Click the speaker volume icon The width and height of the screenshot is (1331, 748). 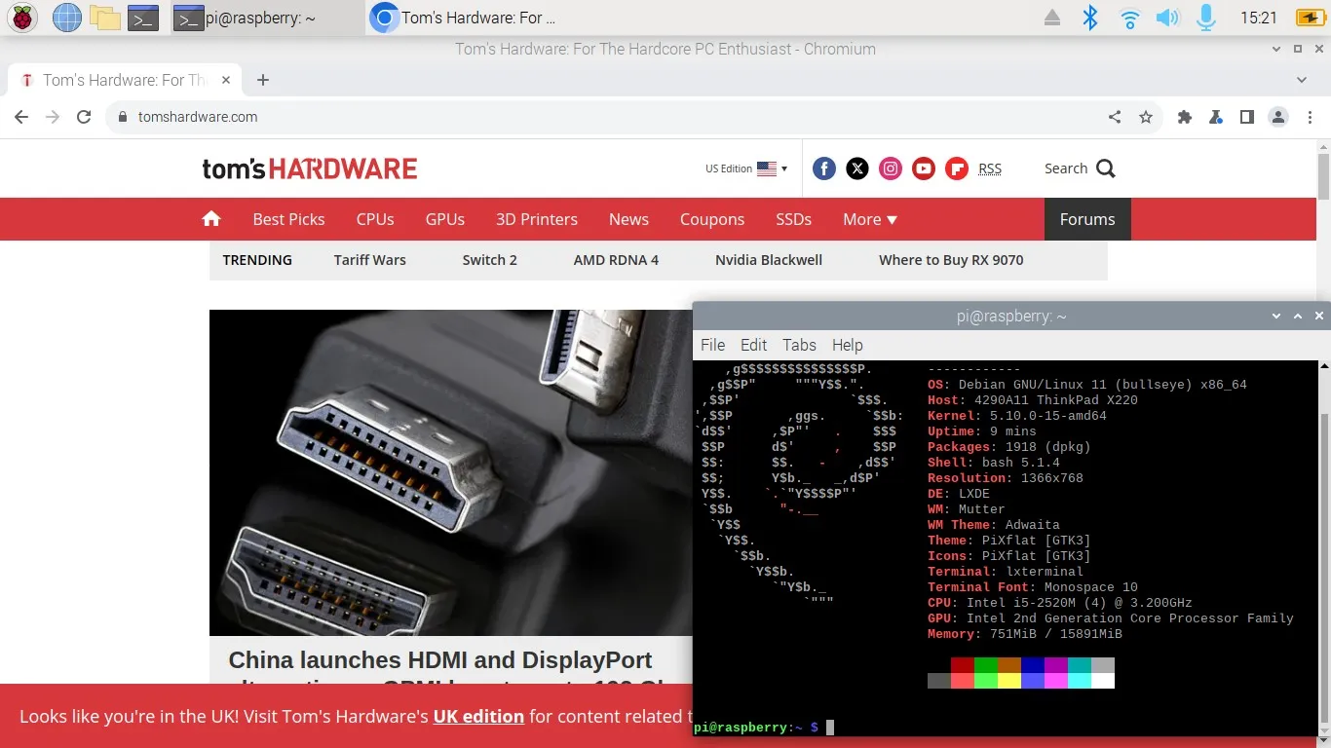click(1167, 18)
